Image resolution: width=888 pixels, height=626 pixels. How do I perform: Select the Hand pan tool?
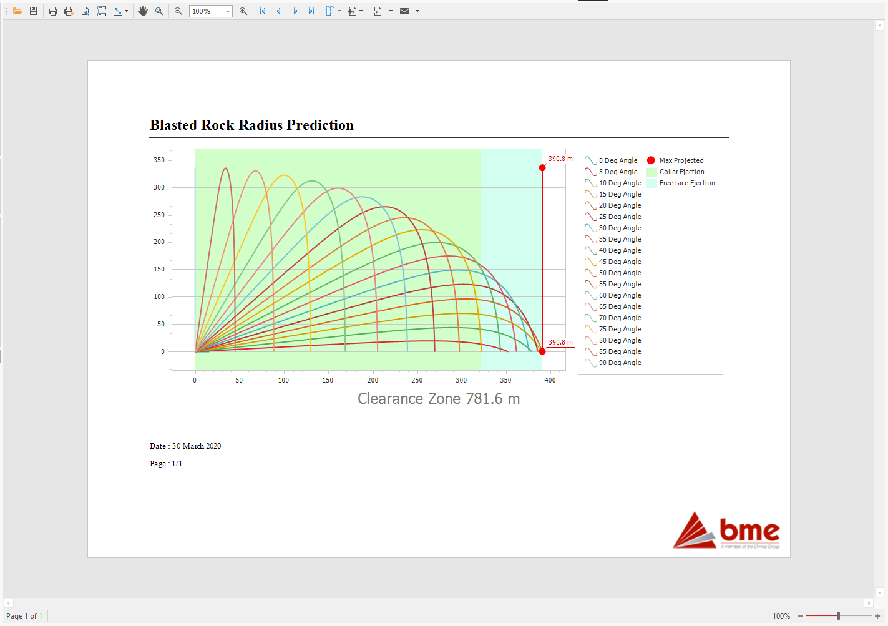pyautogui.click(x=143, y=11)
